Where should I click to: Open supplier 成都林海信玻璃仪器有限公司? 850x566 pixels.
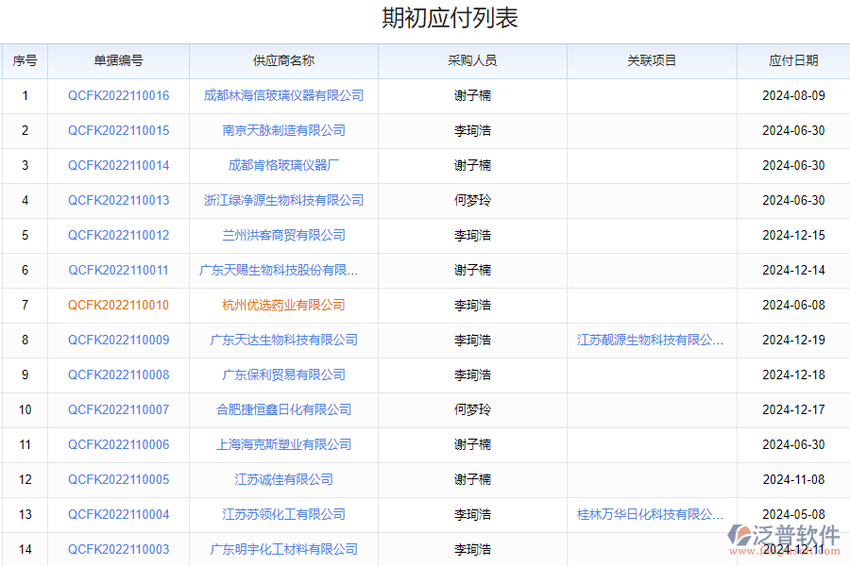coord(283,95)
